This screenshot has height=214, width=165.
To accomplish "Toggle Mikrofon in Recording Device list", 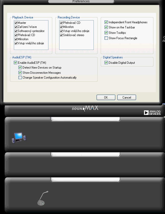I will [x=61, y=27].
